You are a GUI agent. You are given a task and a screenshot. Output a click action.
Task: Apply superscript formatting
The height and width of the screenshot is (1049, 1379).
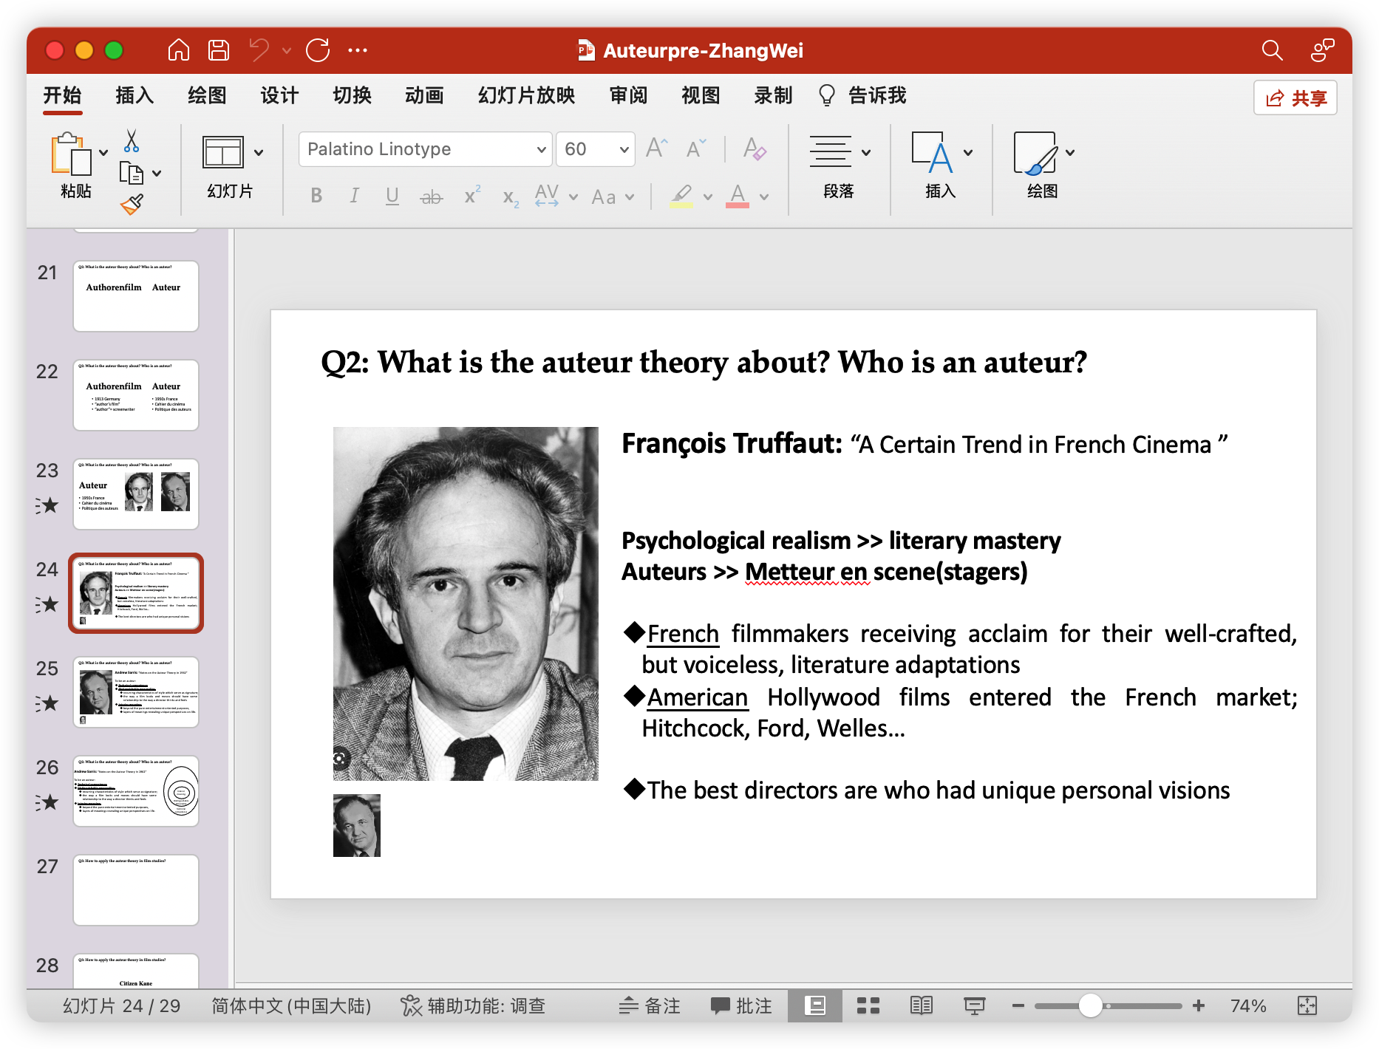pyautogui.click(x=471, y=196)
